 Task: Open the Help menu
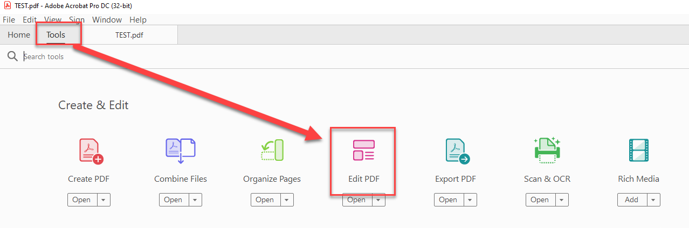[138, 19]
